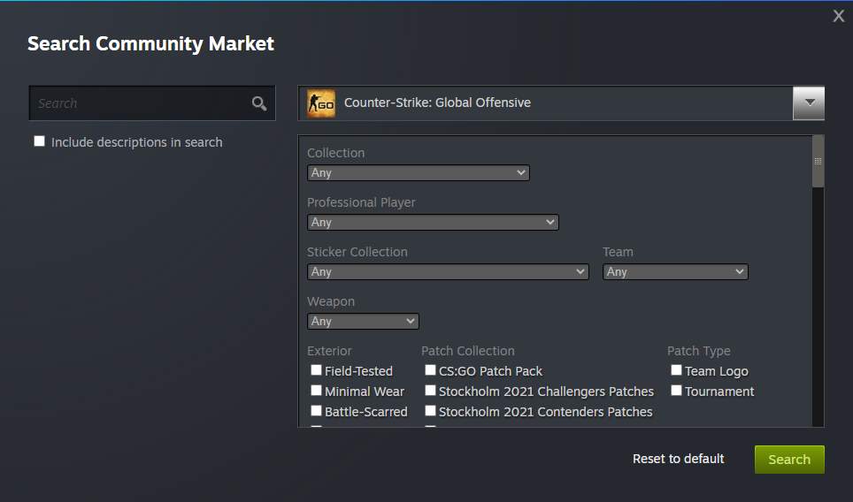
Task: Choose a weapon from Weapon dropdown
Action: pyautogui.click(x=363, y=322)
